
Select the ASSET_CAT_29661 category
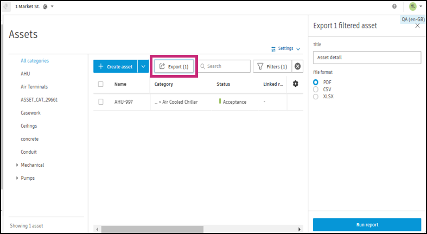(x=39, y=100)
